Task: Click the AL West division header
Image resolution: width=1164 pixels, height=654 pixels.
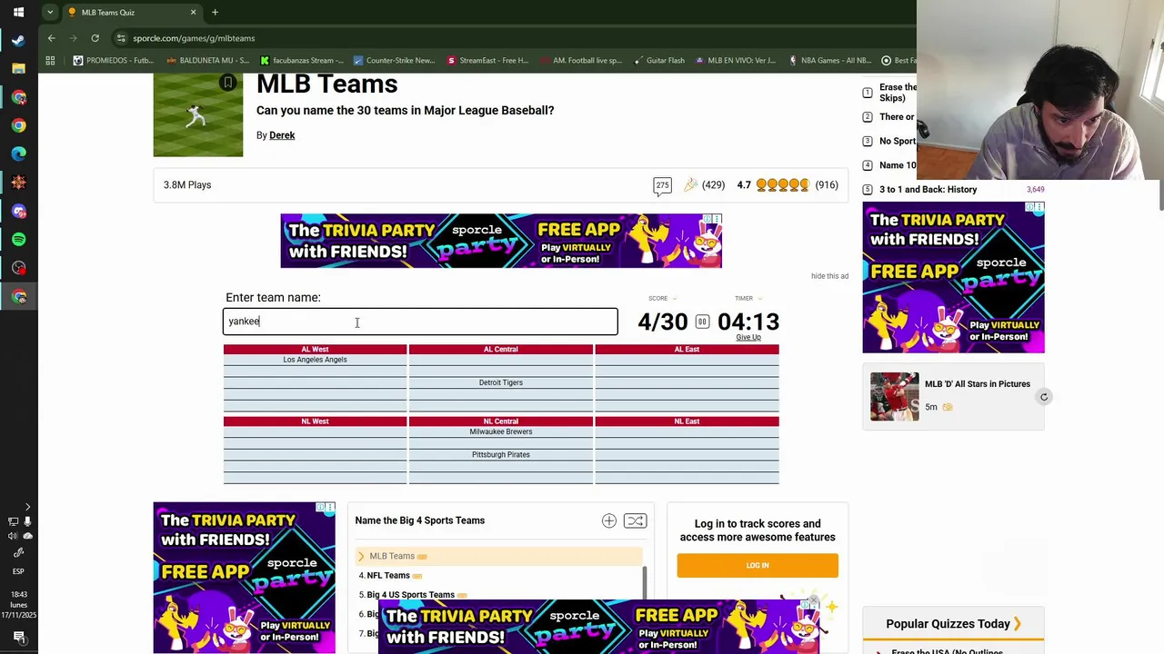Action: 315,349
